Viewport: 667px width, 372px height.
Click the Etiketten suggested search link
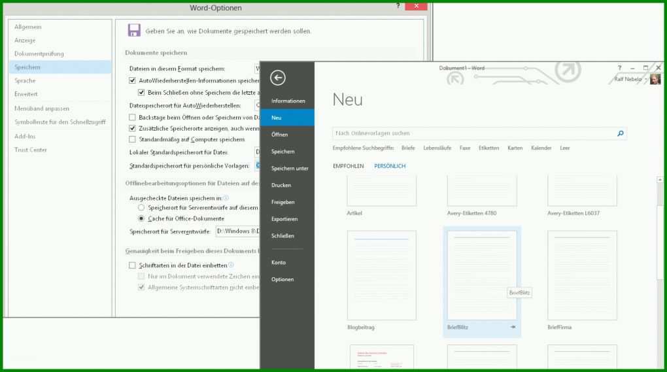[x=488, y=148]
